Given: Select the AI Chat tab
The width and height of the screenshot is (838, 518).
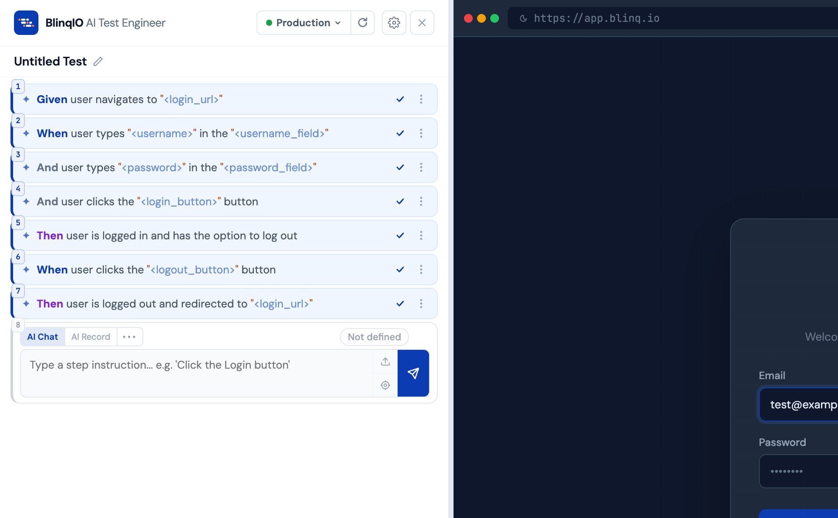Looking at the screenshot, I should [x=42, y=336].
